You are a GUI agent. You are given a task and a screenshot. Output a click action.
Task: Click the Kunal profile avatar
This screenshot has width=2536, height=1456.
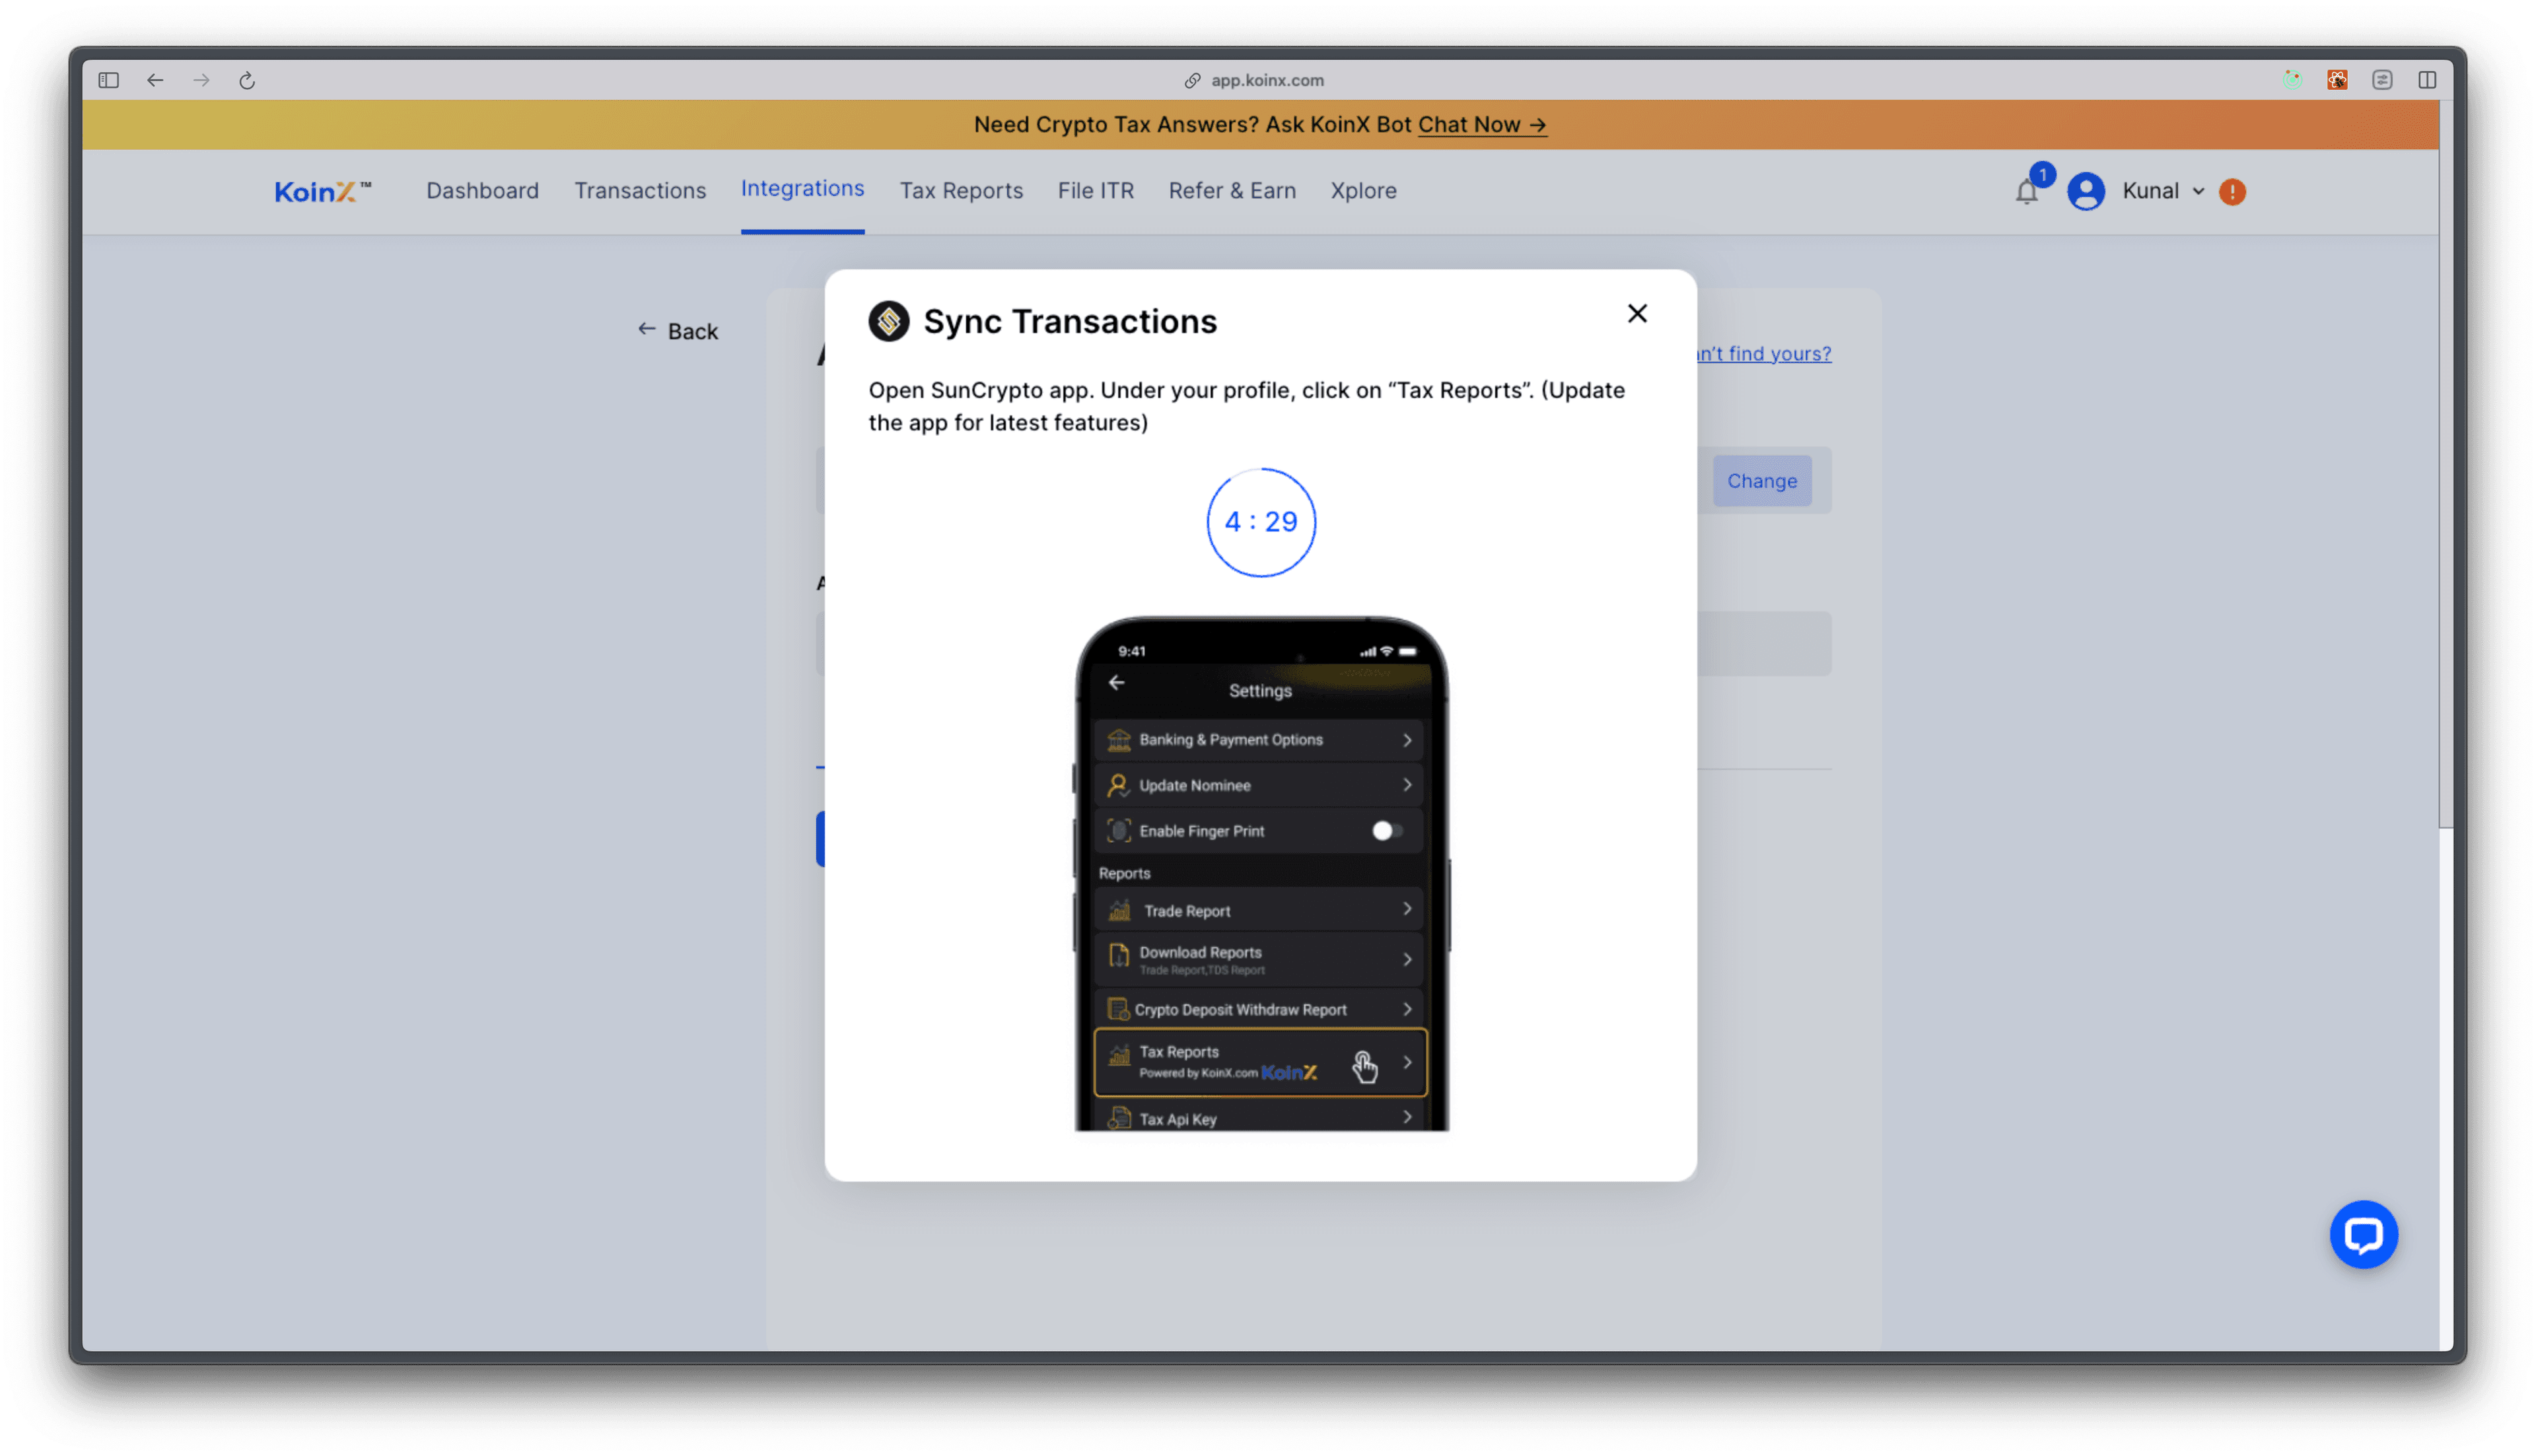(x=2086, y=191)
